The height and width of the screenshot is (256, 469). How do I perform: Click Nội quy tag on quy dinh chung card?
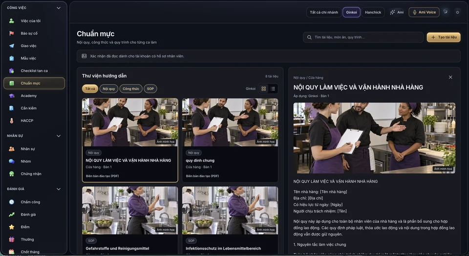[x=193, y=153]
